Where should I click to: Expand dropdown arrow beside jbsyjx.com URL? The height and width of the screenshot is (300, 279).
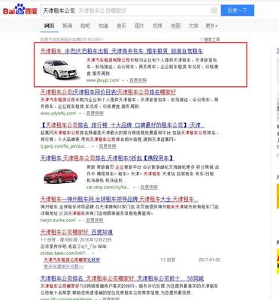click(x=123, y=80)
